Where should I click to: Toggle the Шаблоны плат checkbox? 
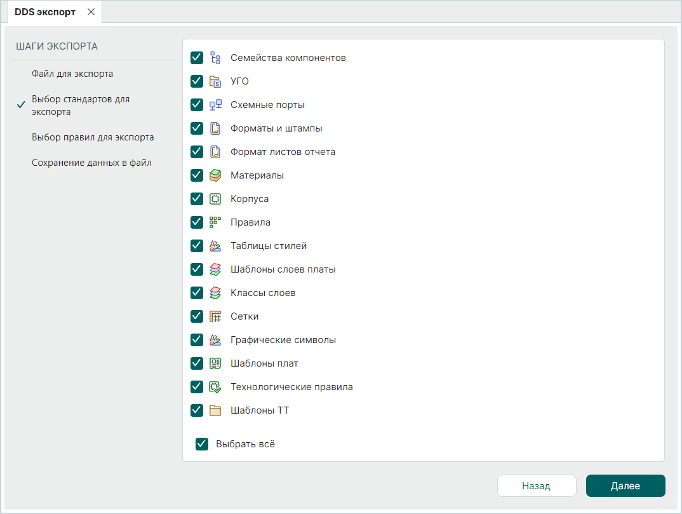[x=197, y=363]
